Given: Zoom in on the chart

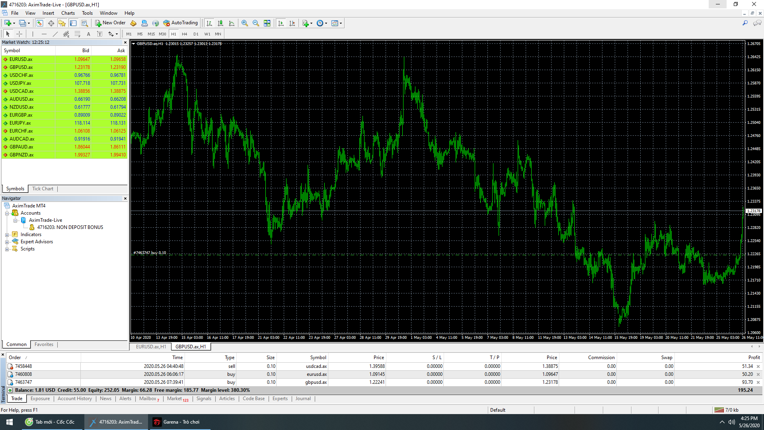Looking at the screenshot, I should [245, 23].
